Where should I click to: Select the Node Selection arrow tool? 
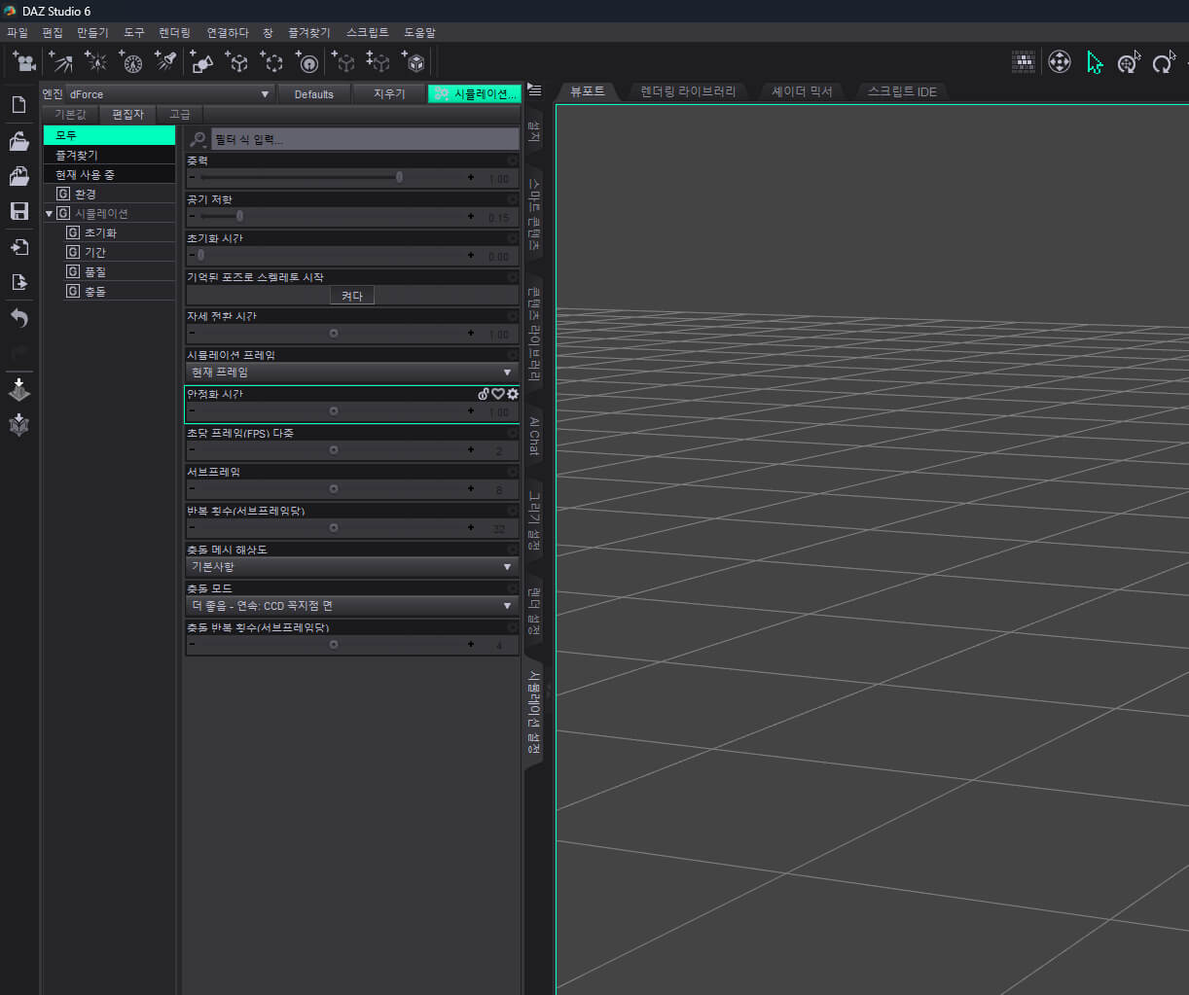(x=1094, y=62)
